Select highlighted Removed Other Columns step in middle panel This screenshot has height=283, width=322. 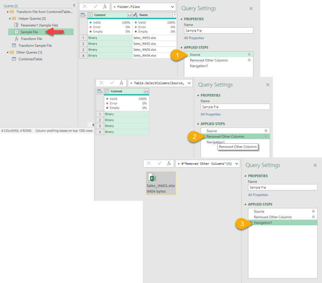tap(225, 136)
